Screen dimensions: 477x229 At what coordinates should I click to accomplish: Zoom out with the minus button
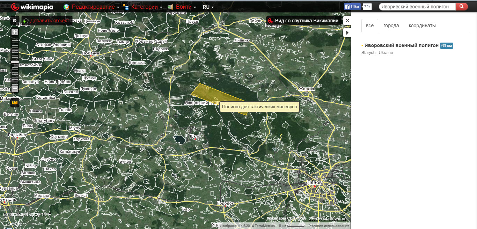(x=15, y=89)
